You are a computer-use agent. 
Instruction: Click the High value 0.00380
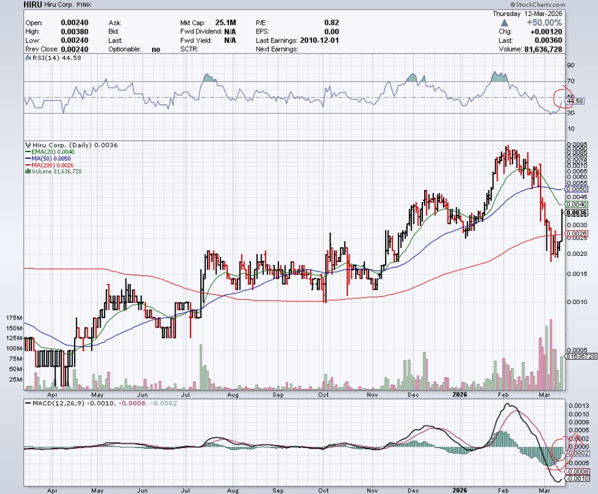click(75, 32)
